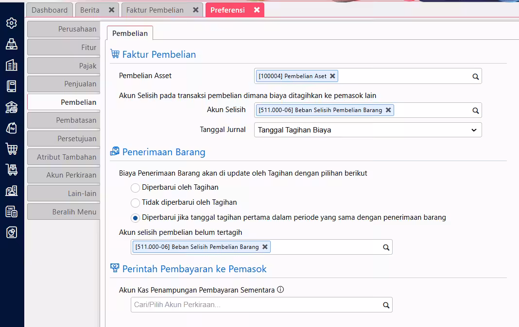Search accounts for selisih belum tertagih field

386,247
